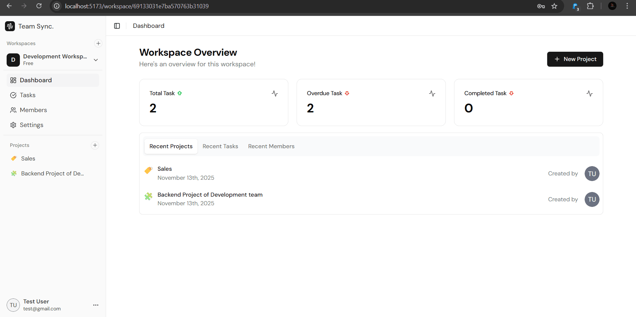
Task: Click the Completed Task down arrow icon
Action: click(x=511, y=93)
